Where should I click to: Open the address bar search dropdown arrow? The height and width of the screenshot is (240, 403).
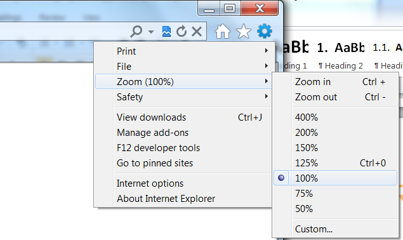[x=151, y=32]
